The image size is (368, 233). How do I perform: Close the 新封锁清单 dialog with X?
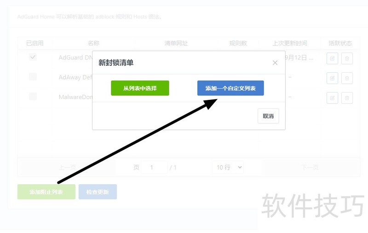pyautogui.click(x=275, y=63)
